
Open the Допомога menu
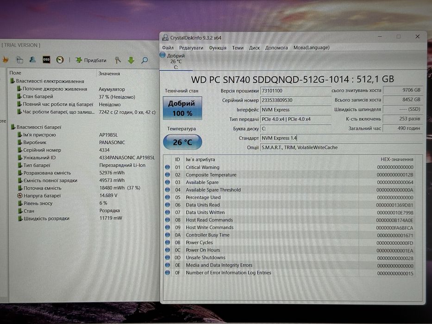(x=276, y=48)
